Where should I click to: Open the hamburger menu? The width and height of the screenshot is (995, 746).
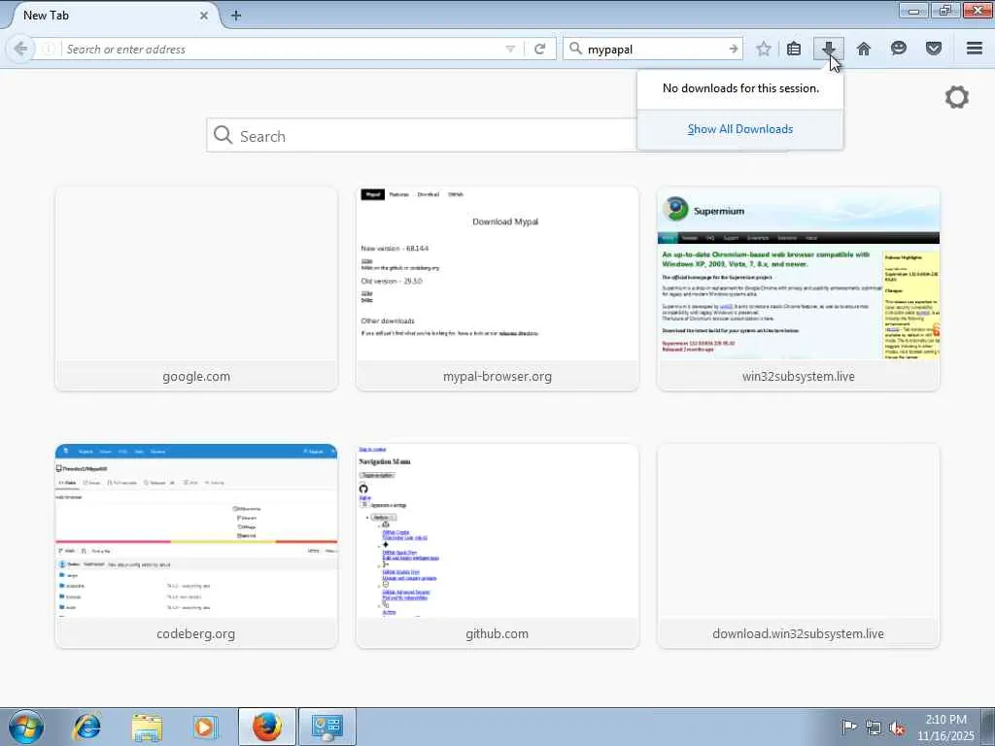click(x=975, y=49)
